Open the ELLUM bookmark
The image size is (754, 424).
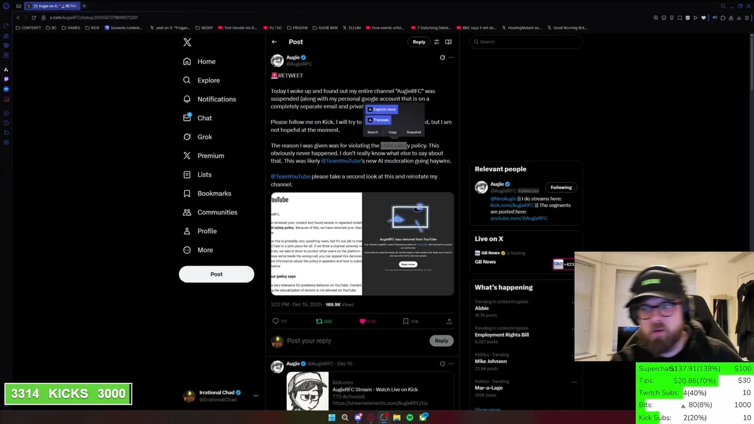352,28
